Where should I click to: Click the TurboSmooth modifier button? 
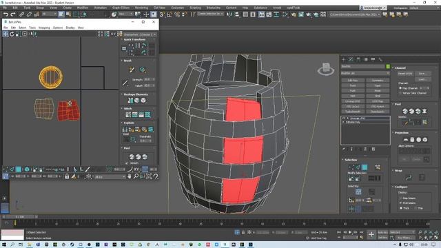tap(353, 112)
